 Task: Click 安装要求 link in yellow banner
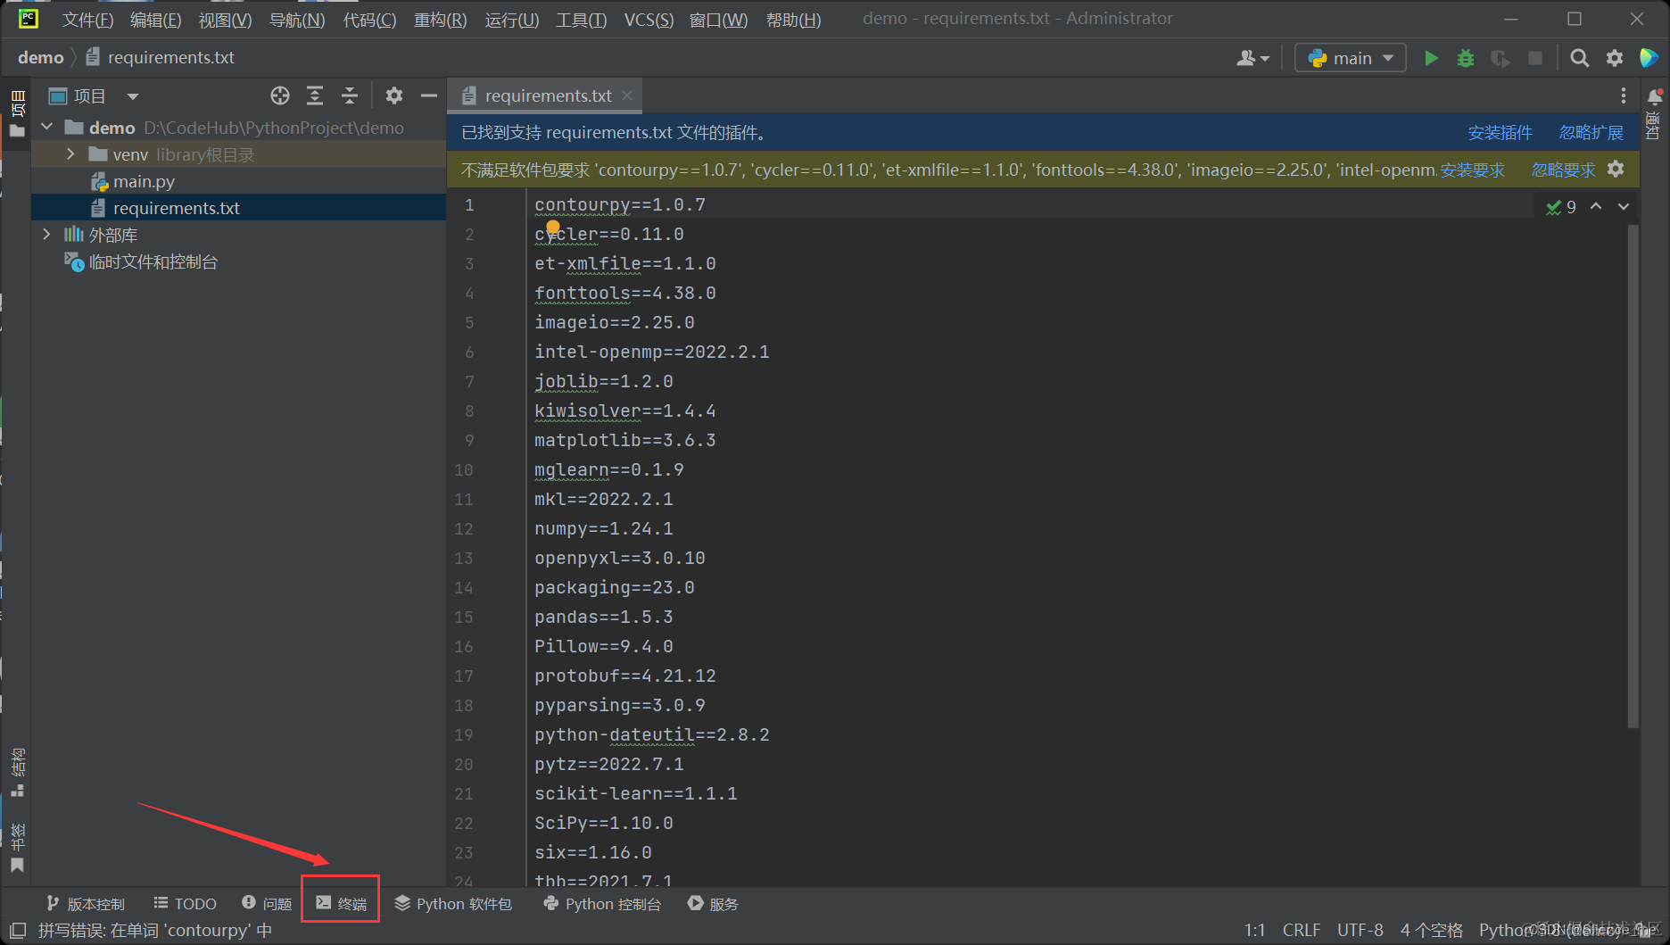point(1473,170)
